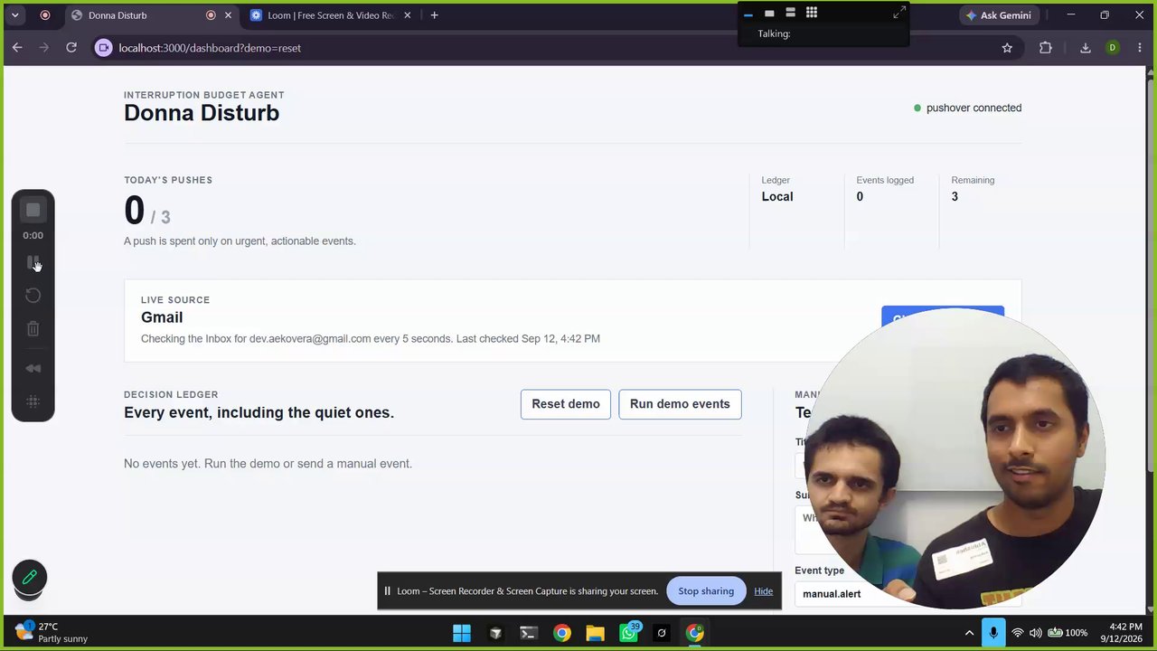This screenshot has height=651, width=1157.
Task: Expand the tab search dropdown arrow
Action: pos(14,15)
